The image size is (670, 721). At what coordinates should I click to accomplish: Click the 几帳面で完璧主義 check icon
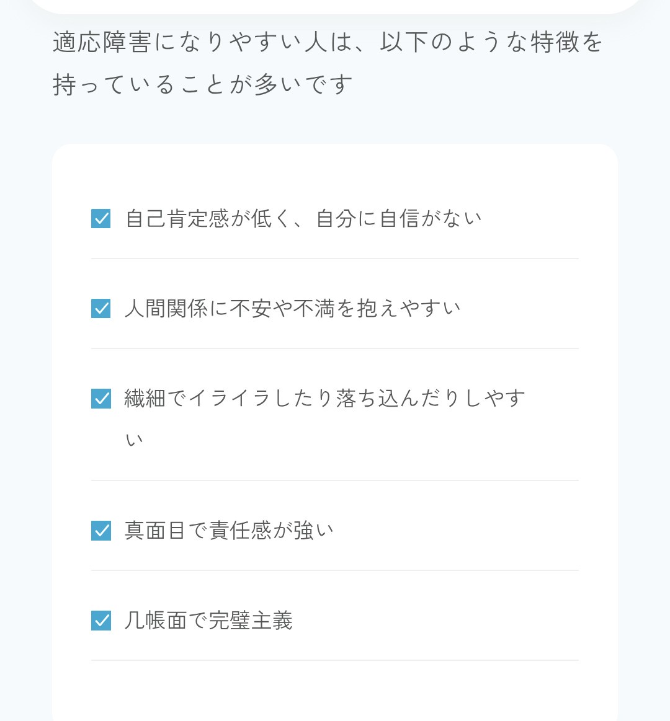pyautogui.click(x=101, y=621)
